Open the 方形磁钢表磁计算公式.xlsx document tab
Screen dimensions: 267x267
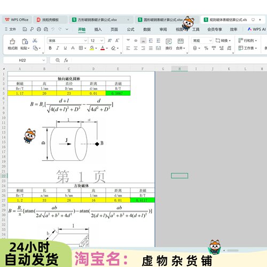tap(100, 20)
